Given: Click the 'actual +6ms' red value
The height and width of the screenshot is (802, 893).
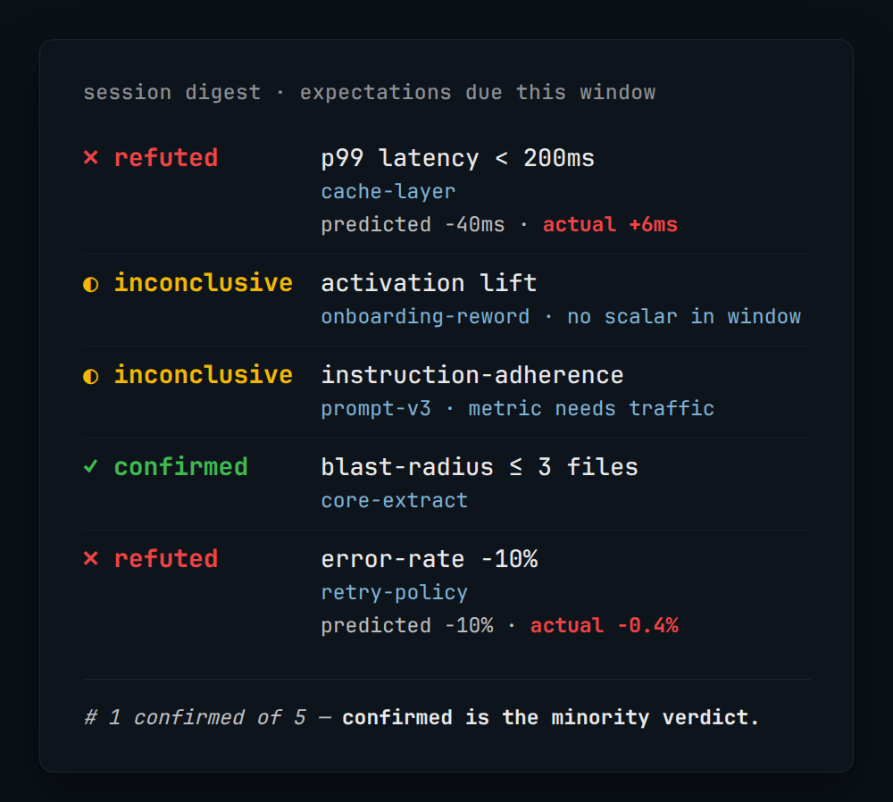Looking at the screenshot, I should 610,224.
